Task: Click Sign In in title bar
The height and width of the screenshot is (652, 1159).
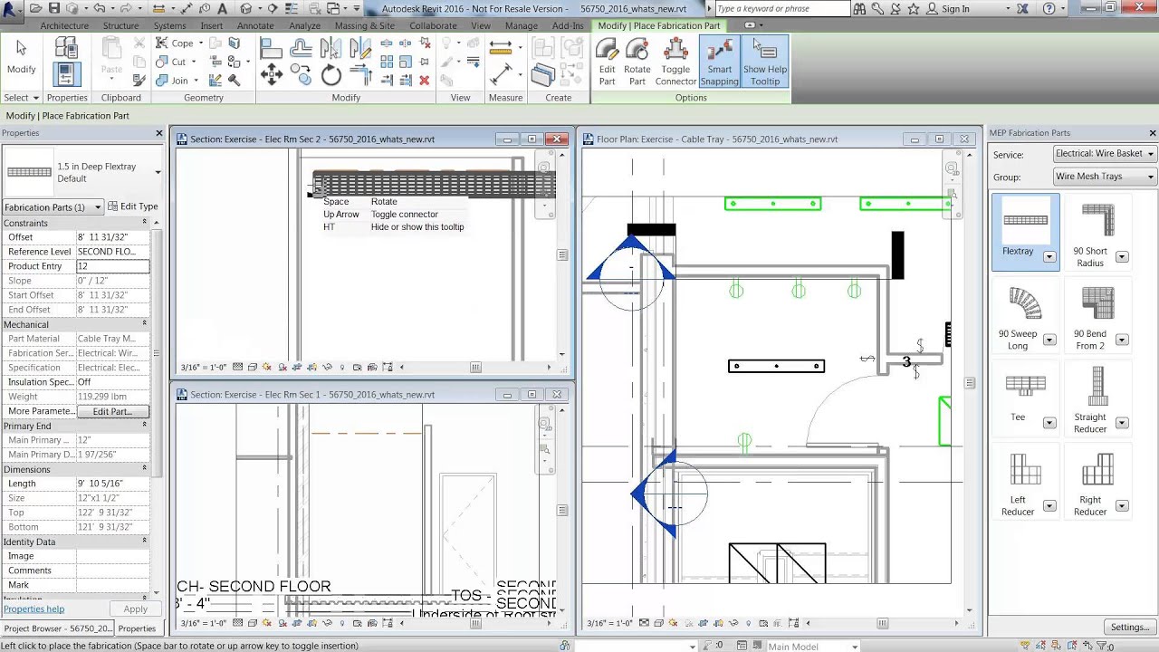Action: [955, 9]
